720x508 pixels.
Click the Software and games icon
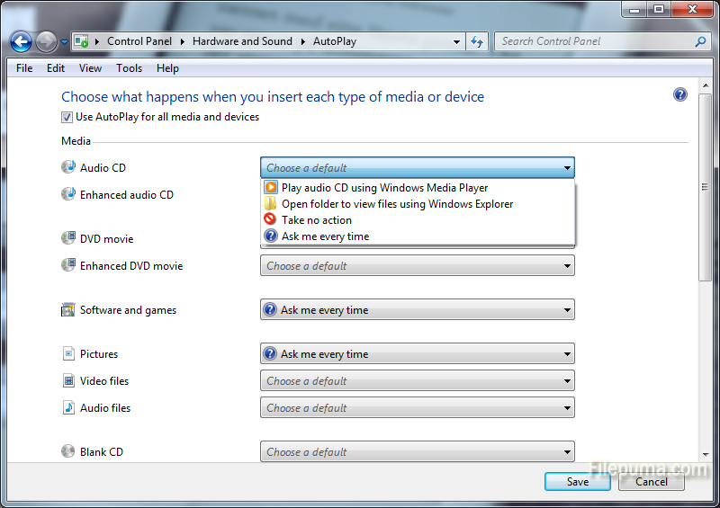[68, 310]
